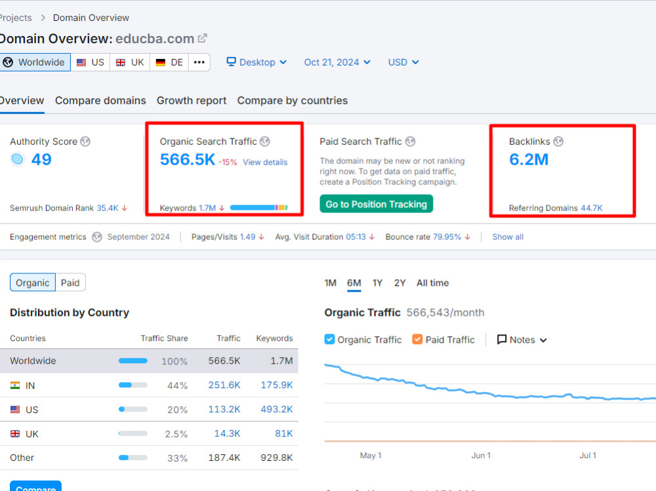Click Semrush Domain Rank 35.4K value
656x491 pixels.
point(108,208)
